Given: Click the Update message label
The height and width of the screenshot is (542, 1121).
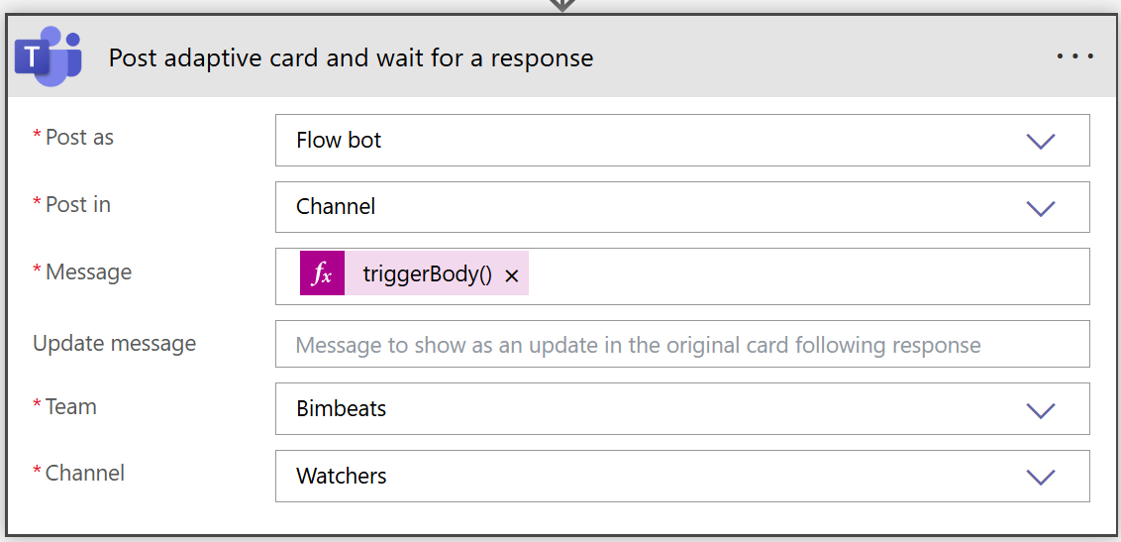Looking at the screenshot, I should point(115,343).
